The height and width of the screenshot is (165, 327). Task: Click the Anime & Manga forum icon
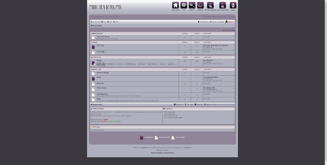93,73
